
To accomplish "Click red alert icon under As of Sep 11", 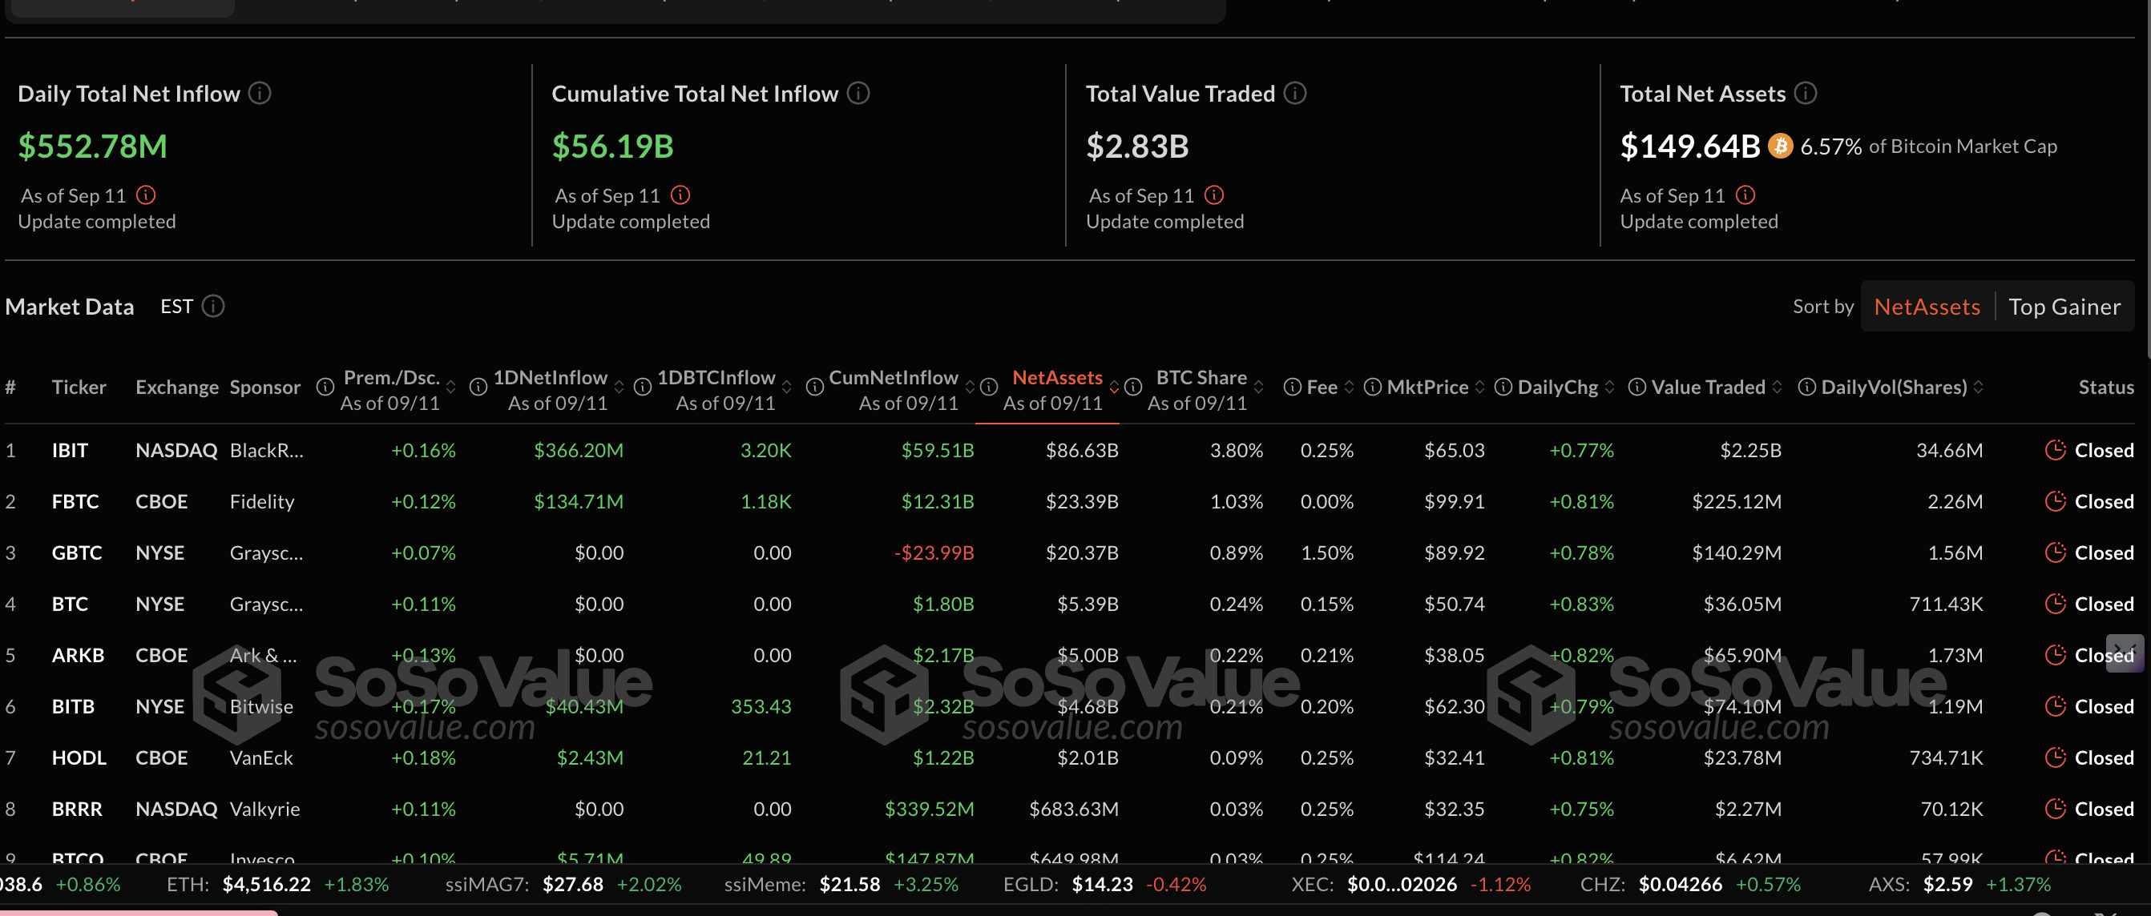I will [147, 195].
